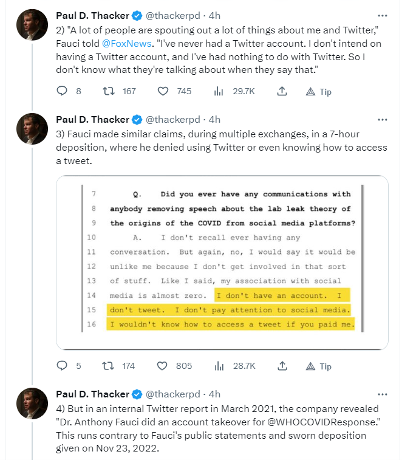View analytics on the 29.7K views tweet

217,91
